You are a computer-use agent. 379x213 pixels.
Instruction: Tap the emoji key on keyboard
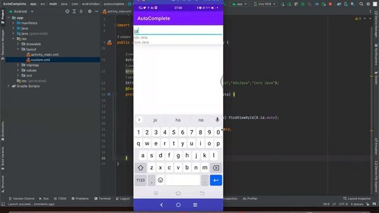click(160, 180)
